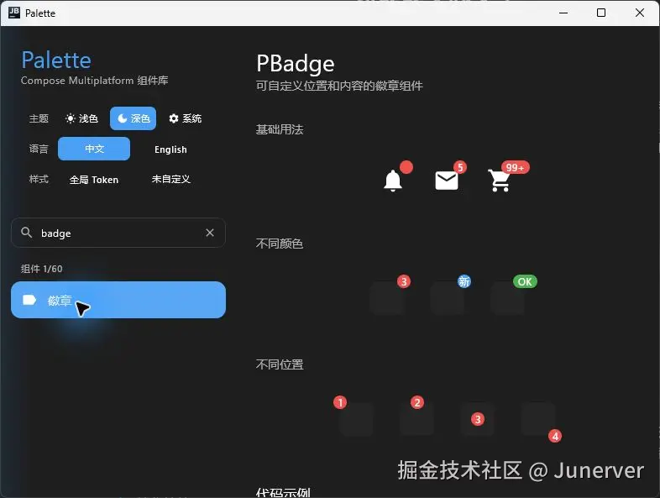Click the centered badge 3 under 不同位置

(477, 419)
